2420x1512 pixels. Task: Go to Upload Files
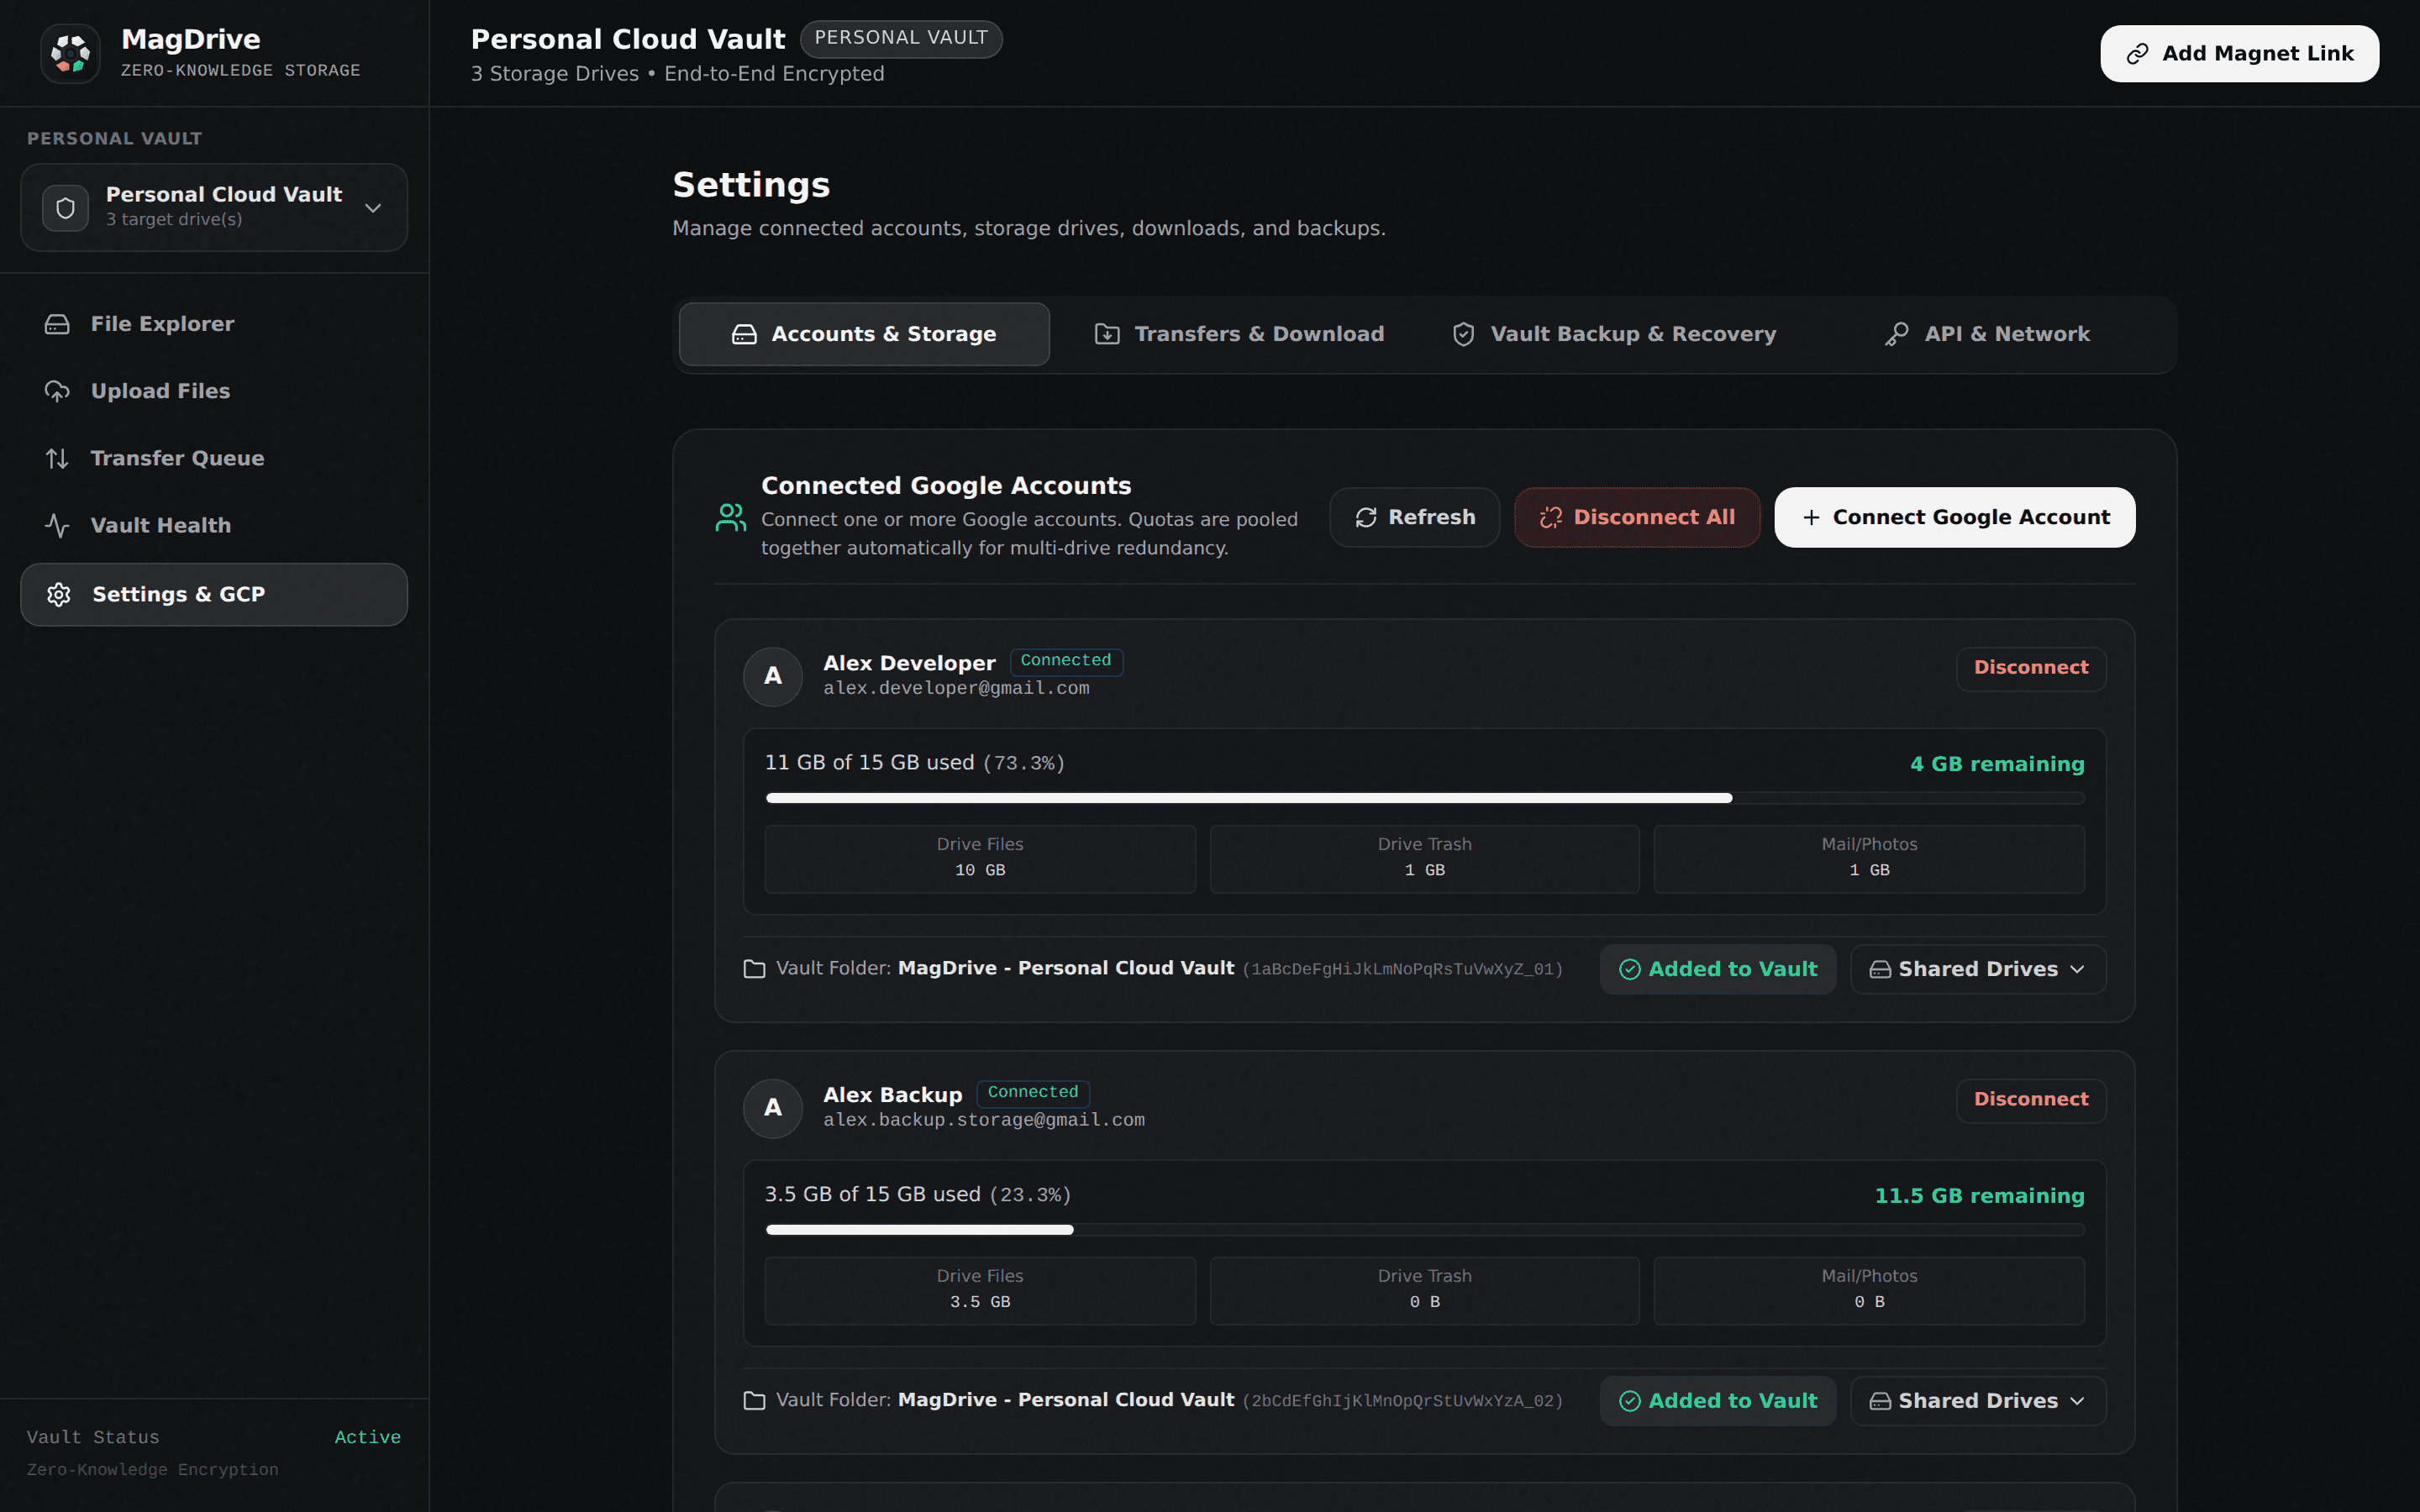pyautogui.click(x=214, y=391)
